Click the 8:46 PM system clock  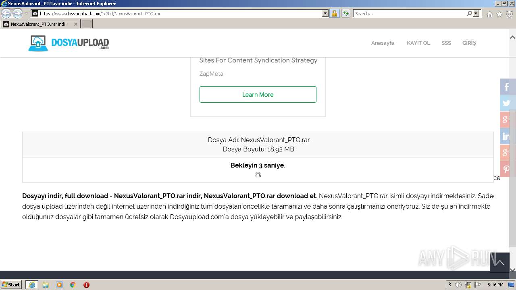(495, 285)
